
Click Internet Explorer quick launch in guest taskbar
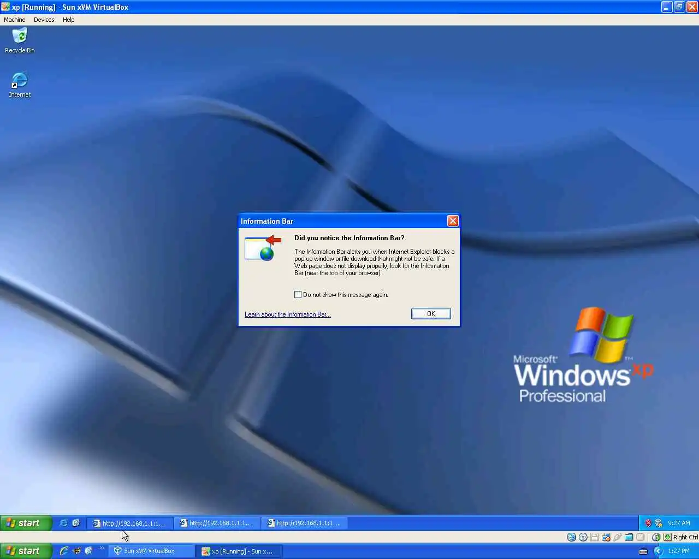pyautogui.click(x=63, y=523)
